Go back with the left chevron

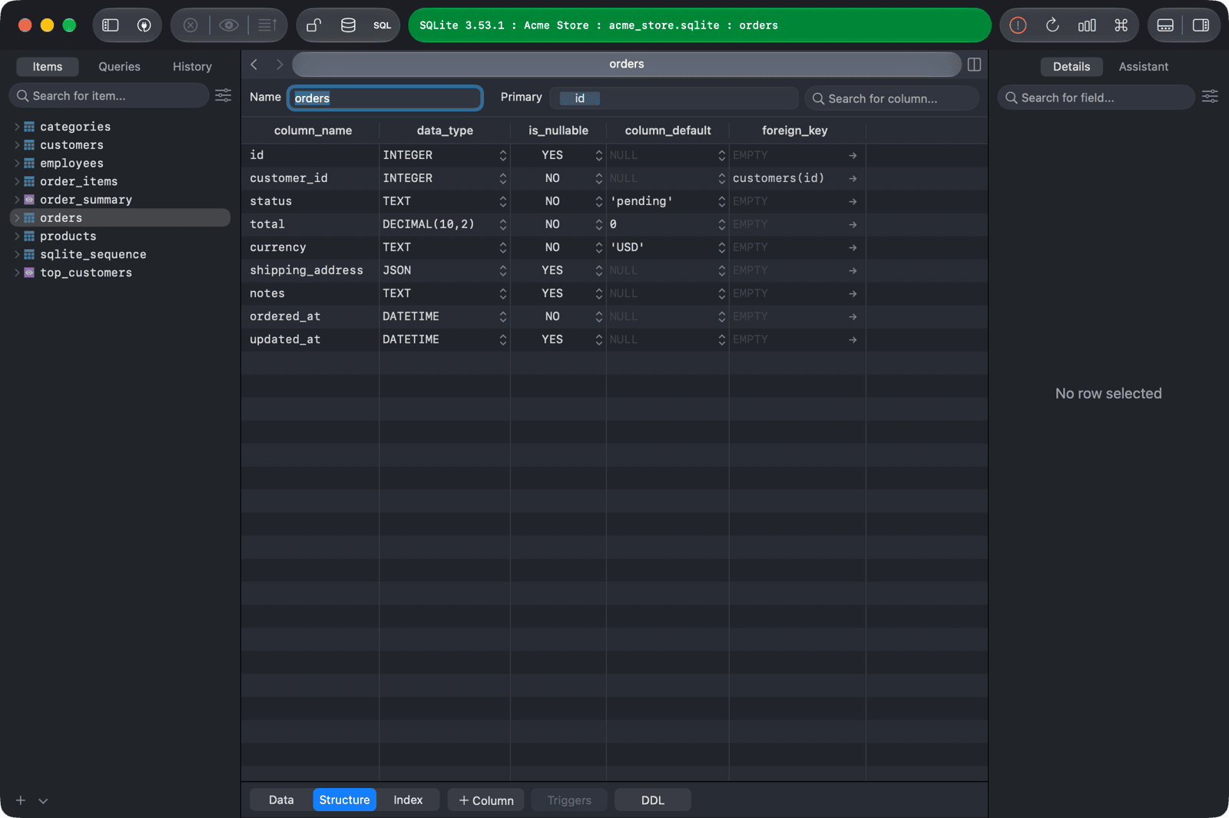[x=254, y=65]
